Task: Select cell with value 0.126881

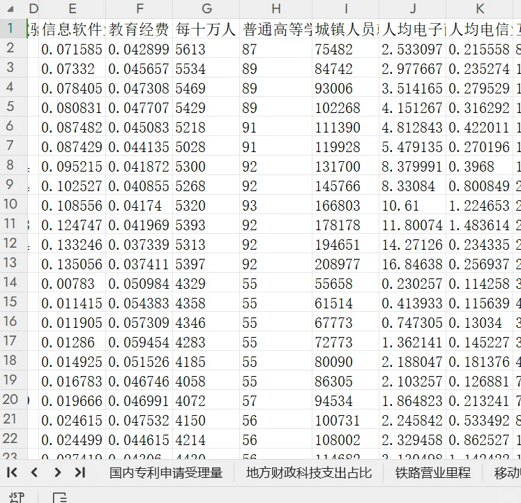Action: [x=479, y=381]
